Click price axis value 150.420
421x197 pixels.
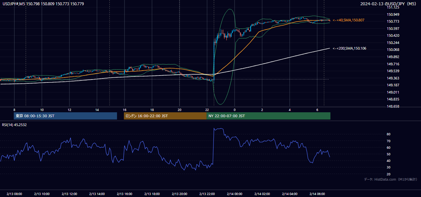pyautogui.click(x=393, y=35)
